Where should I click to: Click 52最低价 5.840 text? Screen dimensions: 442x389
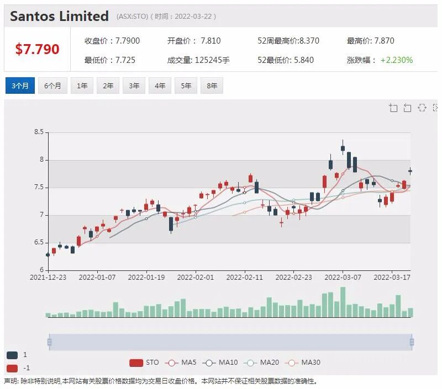[286, 60]
